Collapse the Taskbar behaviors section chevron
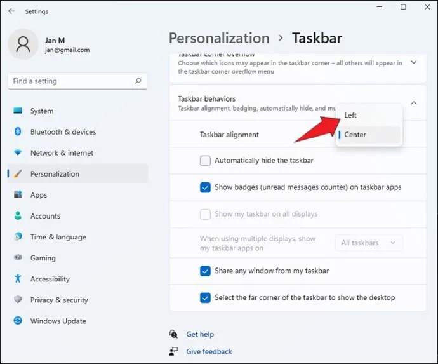This screenshot has width=438, height=364. coord(414,103)
